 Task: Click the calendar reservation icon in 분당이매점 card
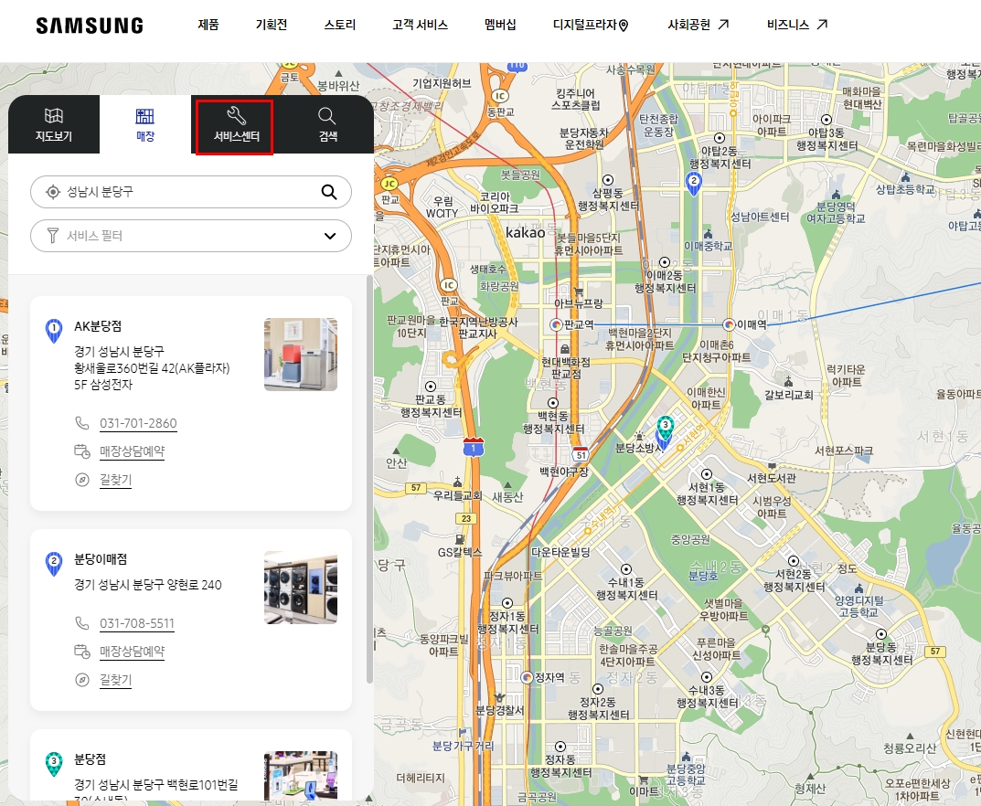[x=82, y=651]
